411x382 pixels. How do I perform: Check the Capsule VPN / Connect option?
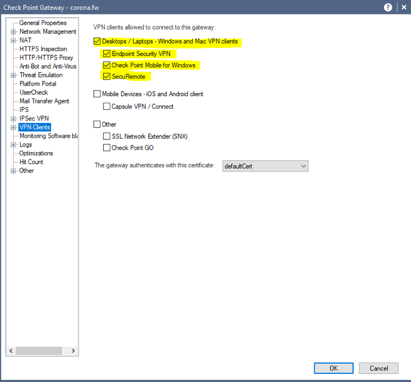[107, 106]
